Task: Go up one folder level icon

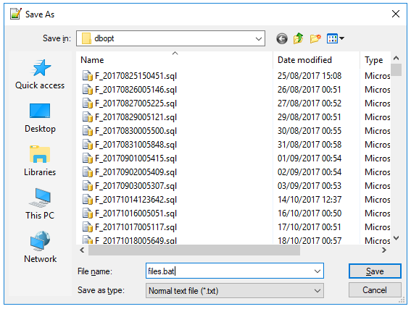Action: 299,38
